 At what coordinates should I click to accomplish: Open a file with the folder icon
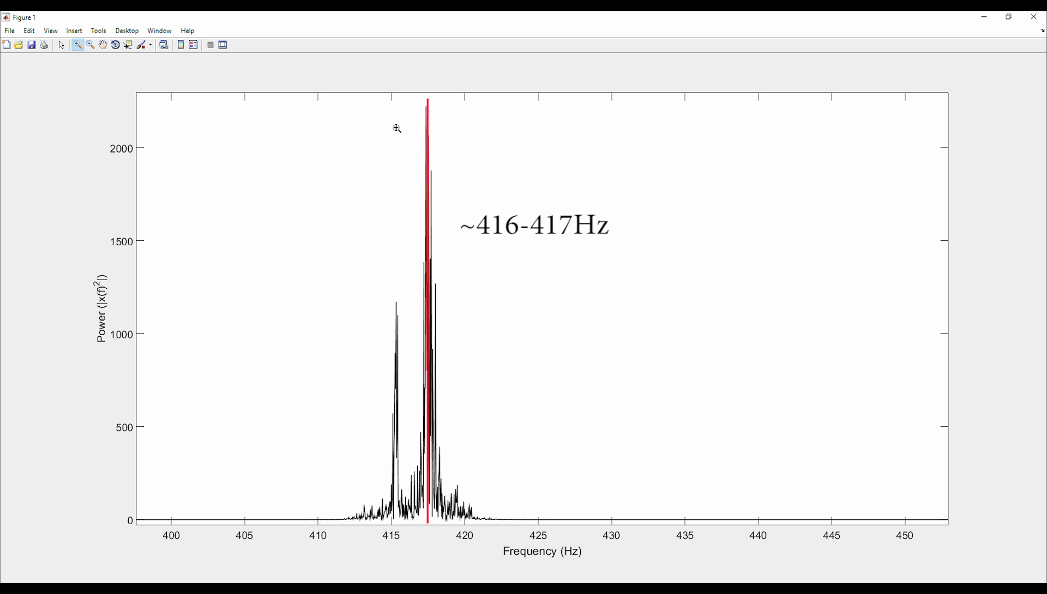[x=19, y=45]
